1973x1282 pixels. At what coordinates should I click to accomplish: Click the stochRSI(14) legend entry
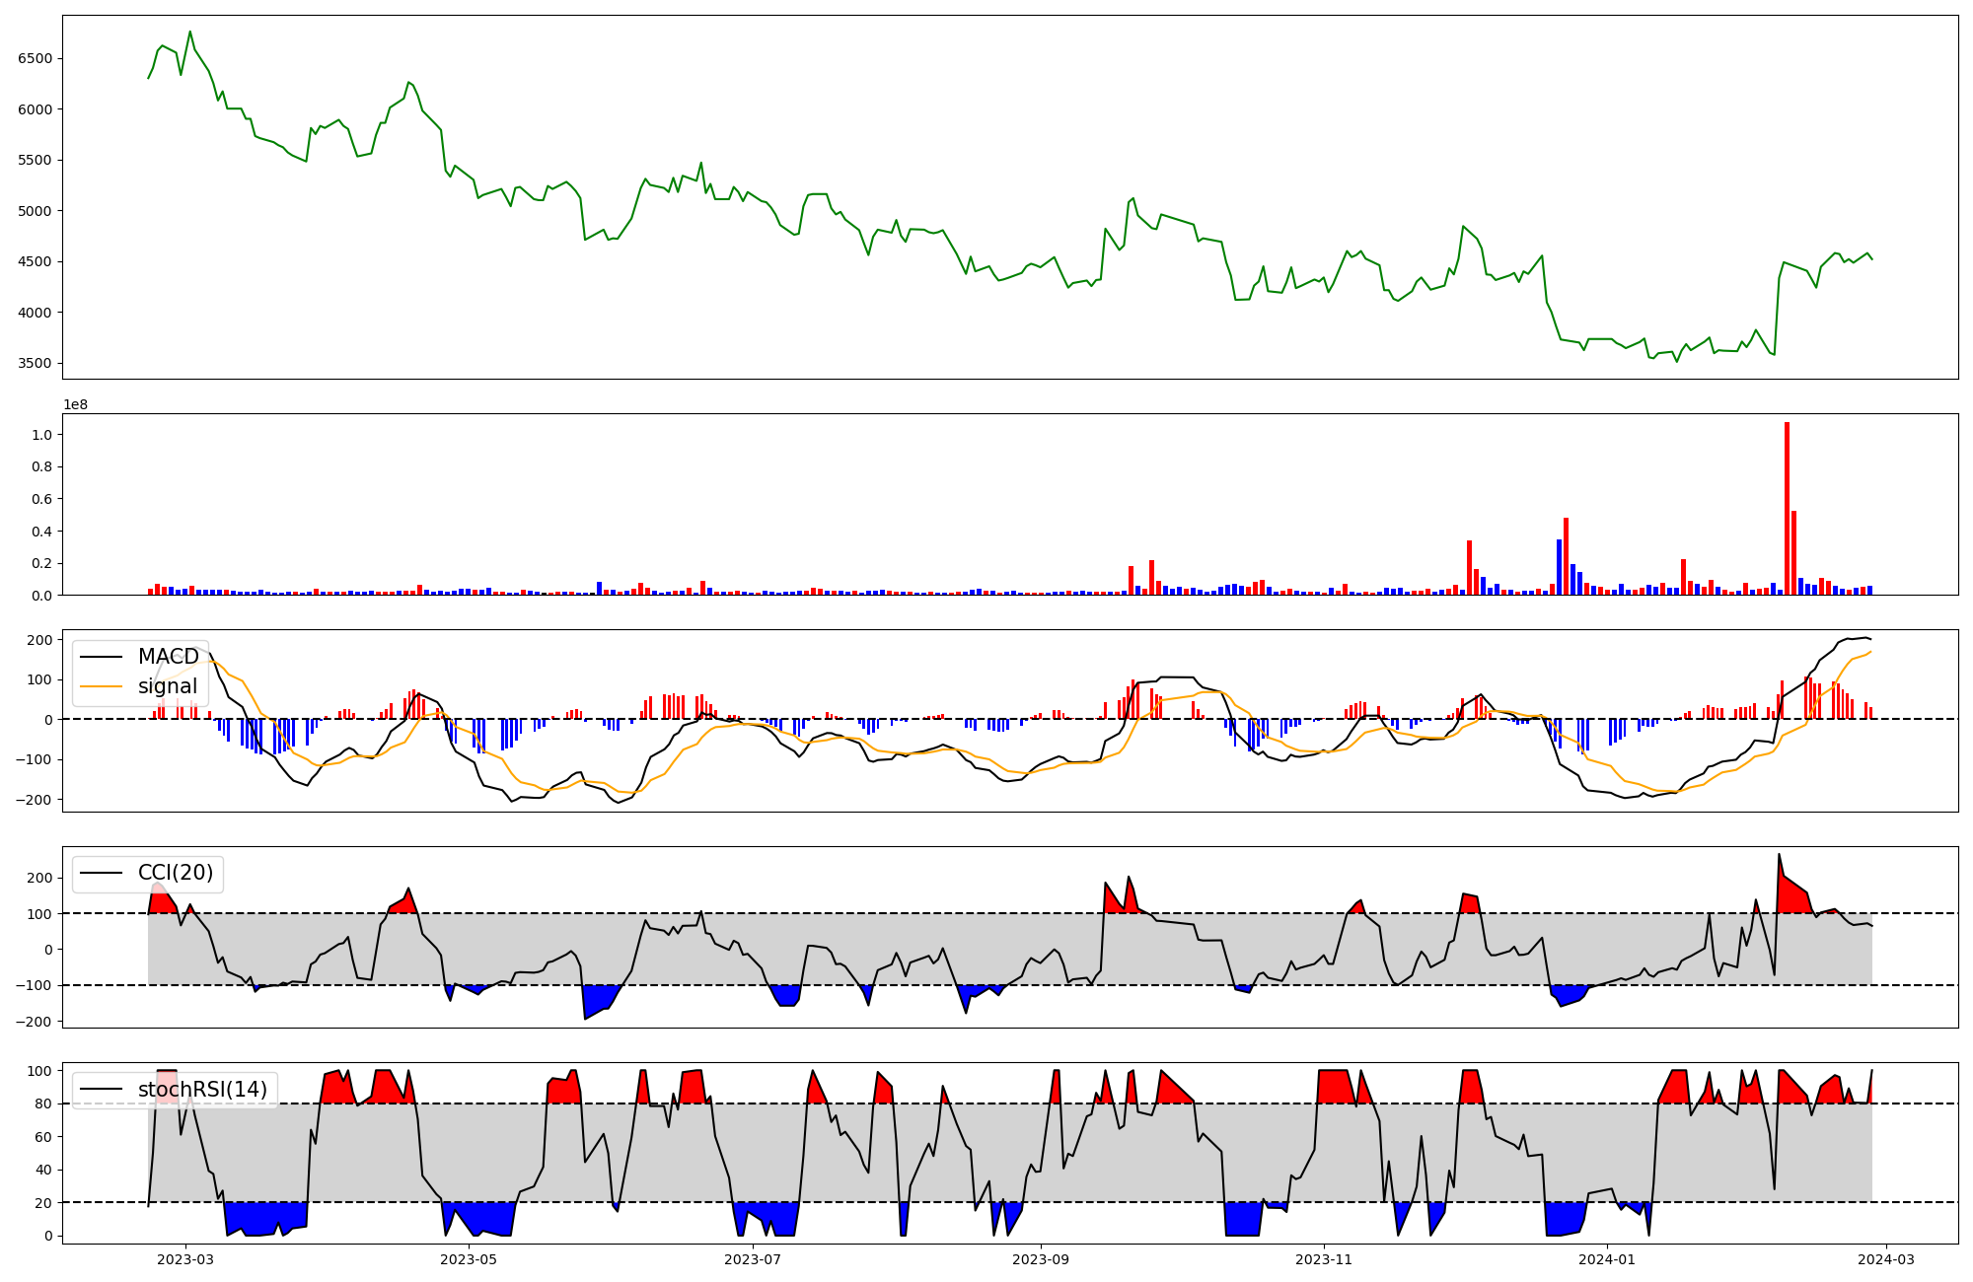click(202, 1090)
